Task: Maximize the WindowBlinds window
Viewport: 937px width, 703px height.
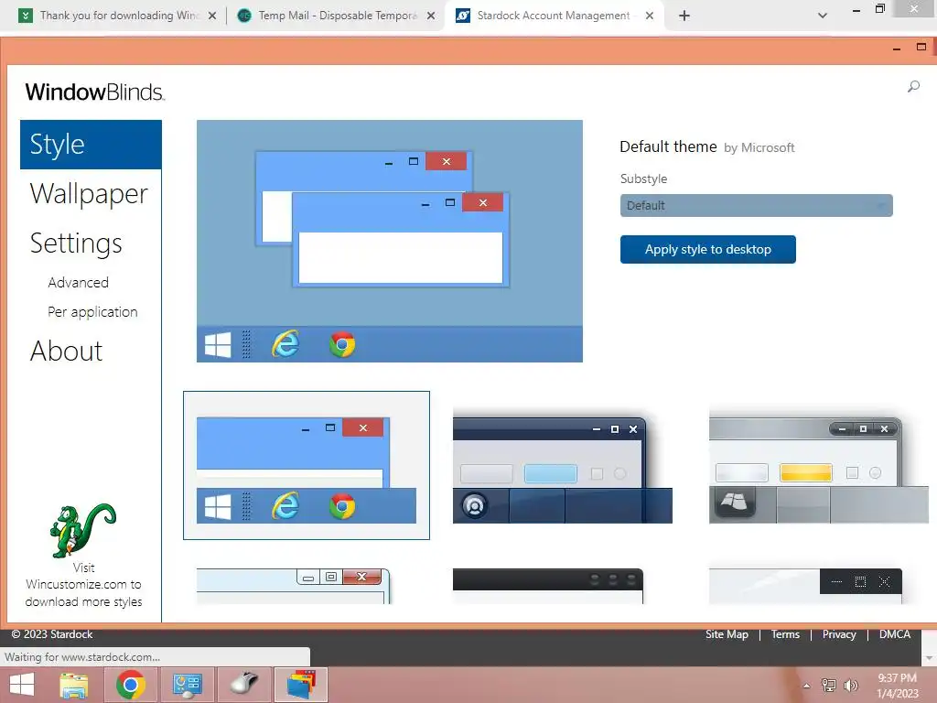Action: pos(921,48)
